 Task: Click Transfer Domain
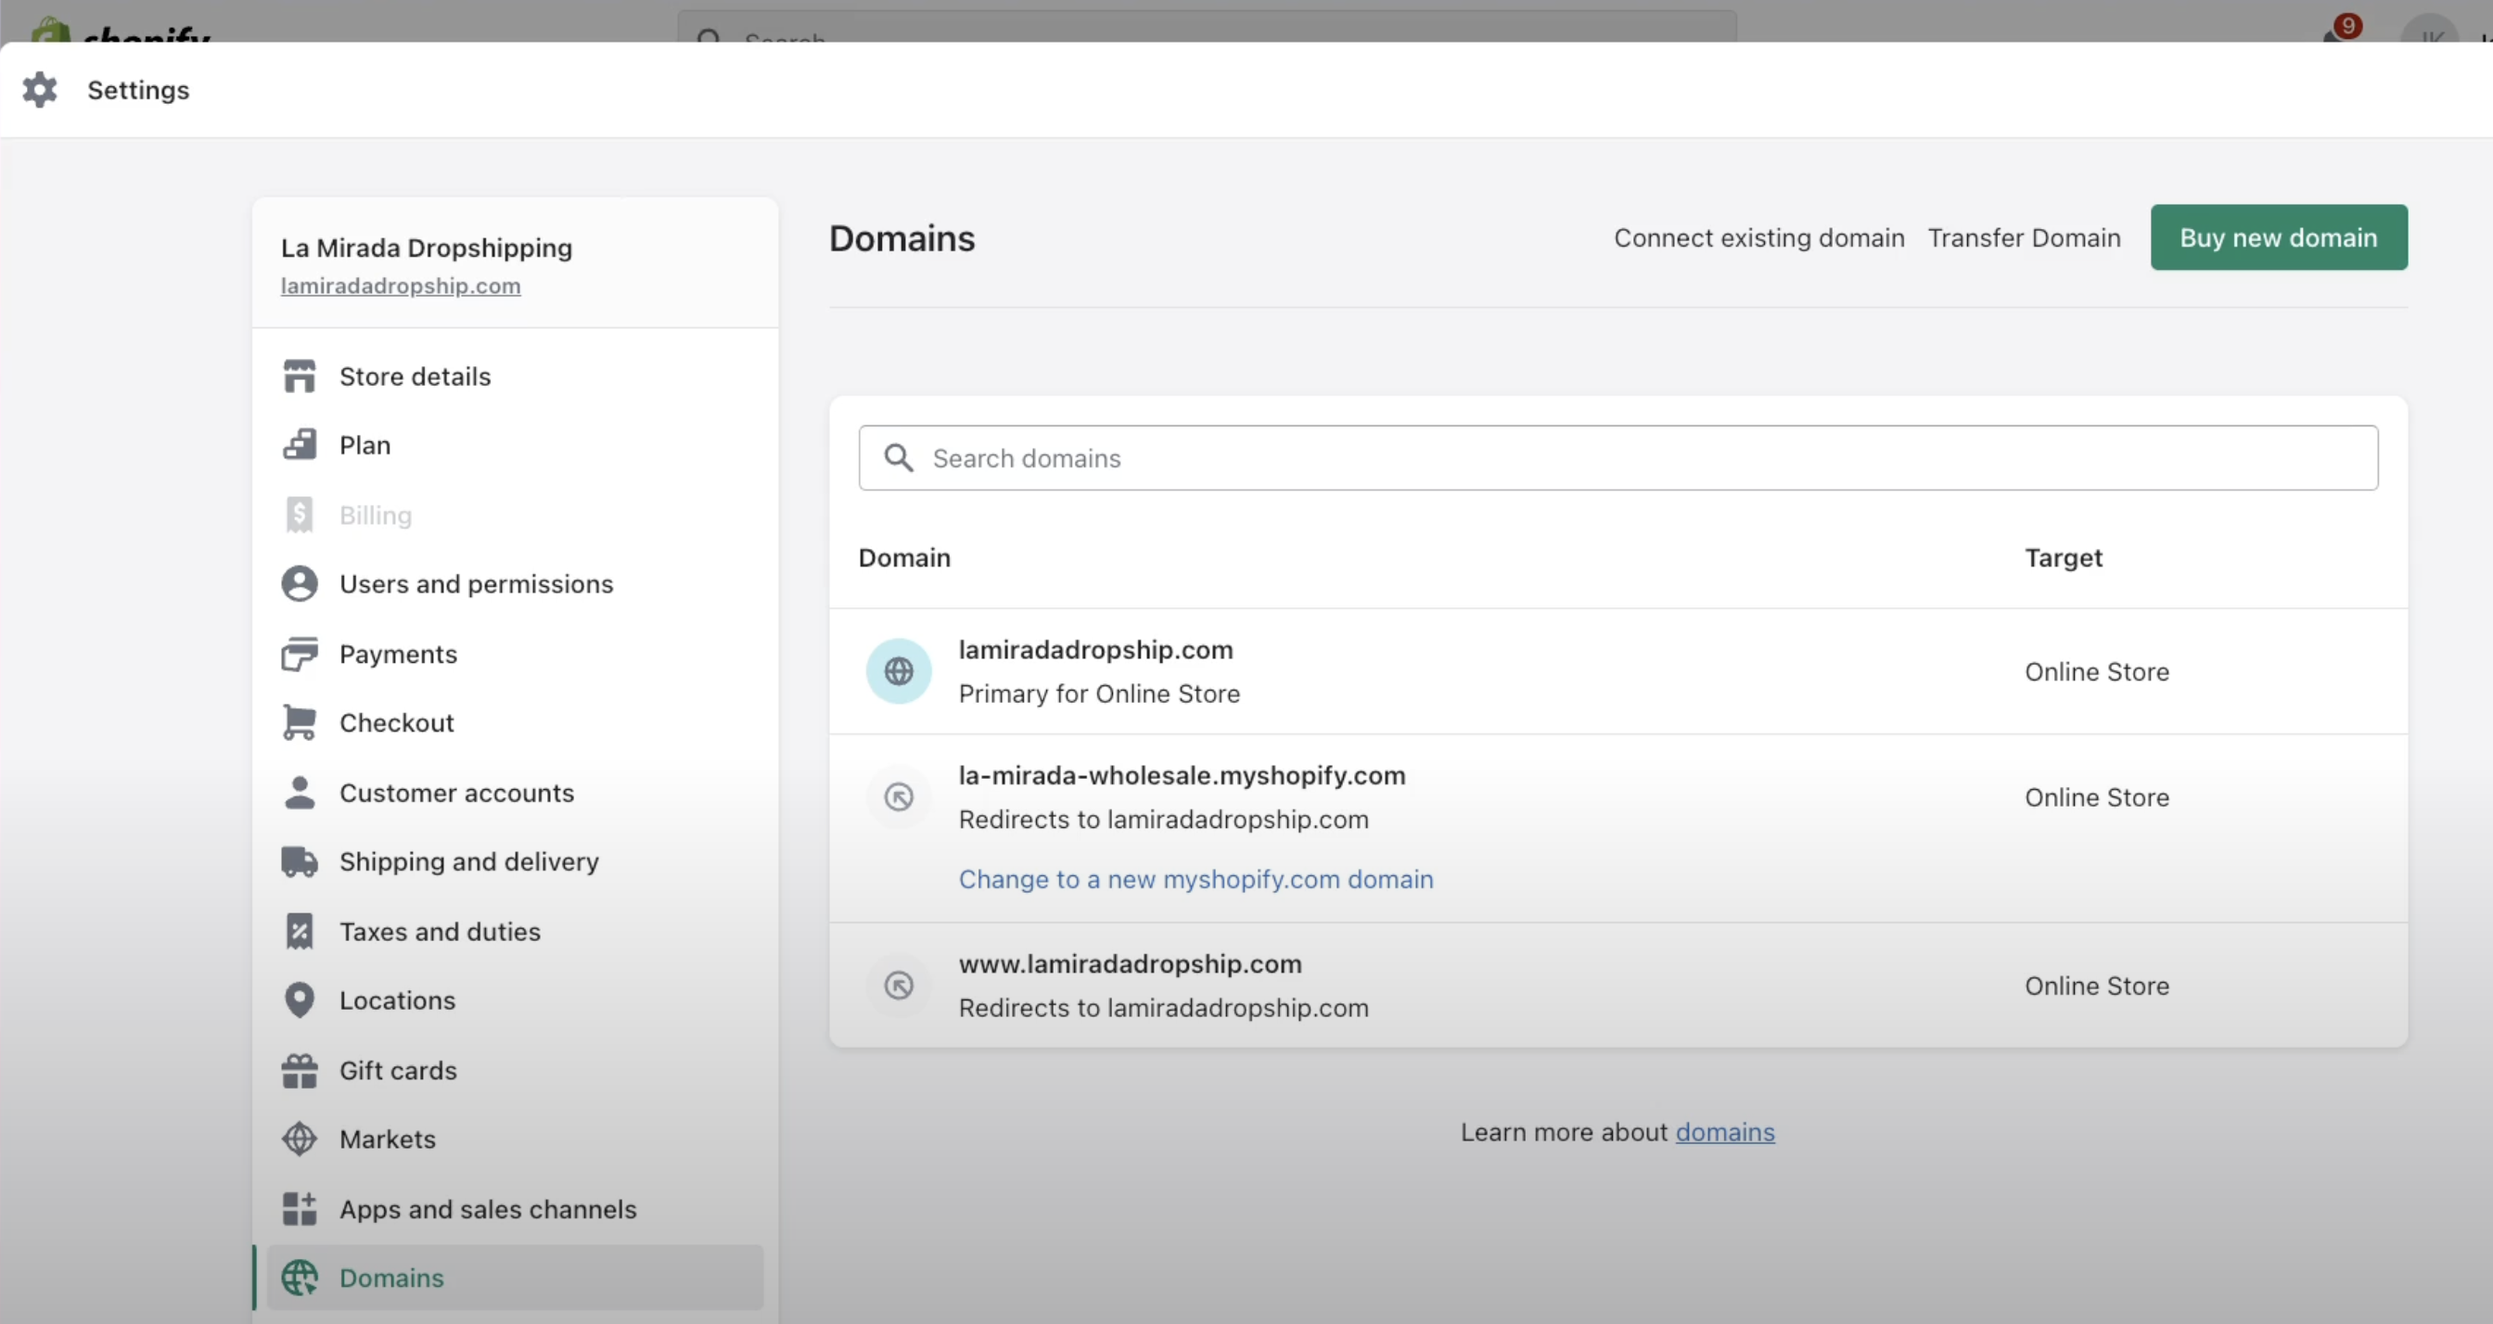point(2025,237)
